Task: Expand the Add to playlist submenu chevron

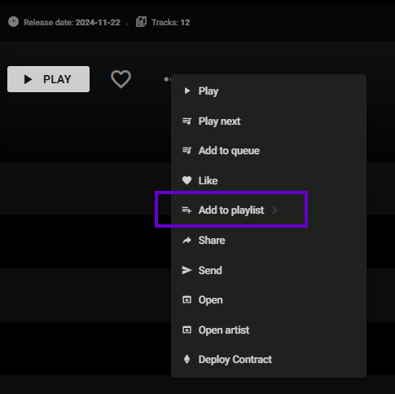Action: (274, 210)
